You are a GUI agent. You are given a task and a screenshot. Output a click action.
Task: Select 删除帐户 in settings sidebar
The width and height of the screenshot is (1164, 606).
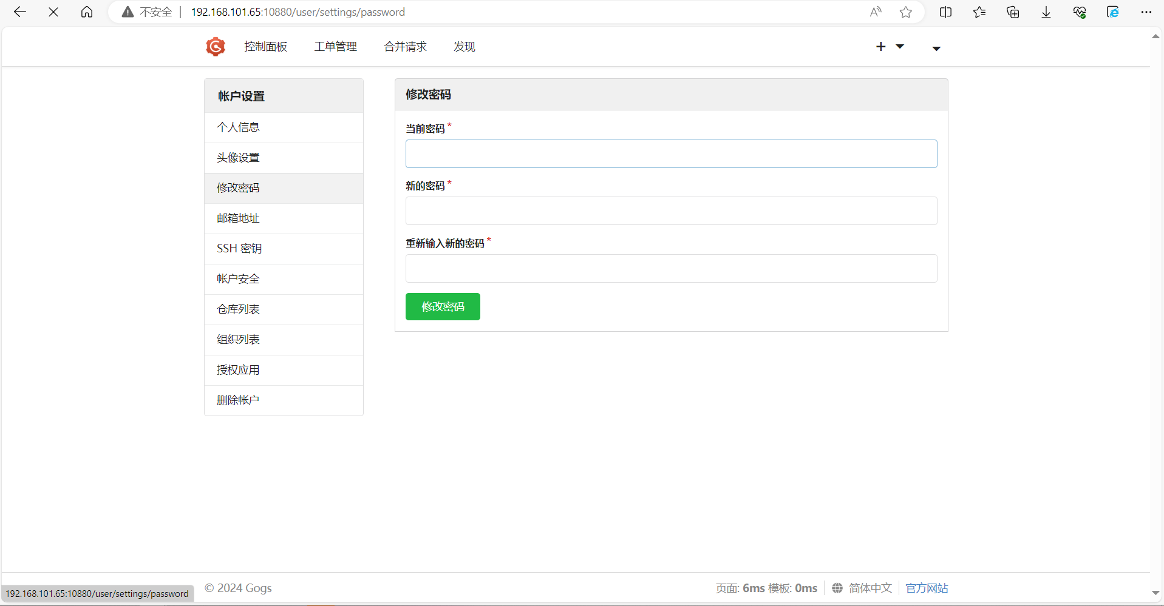[x=284, y=400]
